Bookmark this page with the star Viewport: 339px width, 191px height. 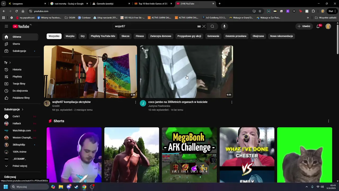(260, 11)
